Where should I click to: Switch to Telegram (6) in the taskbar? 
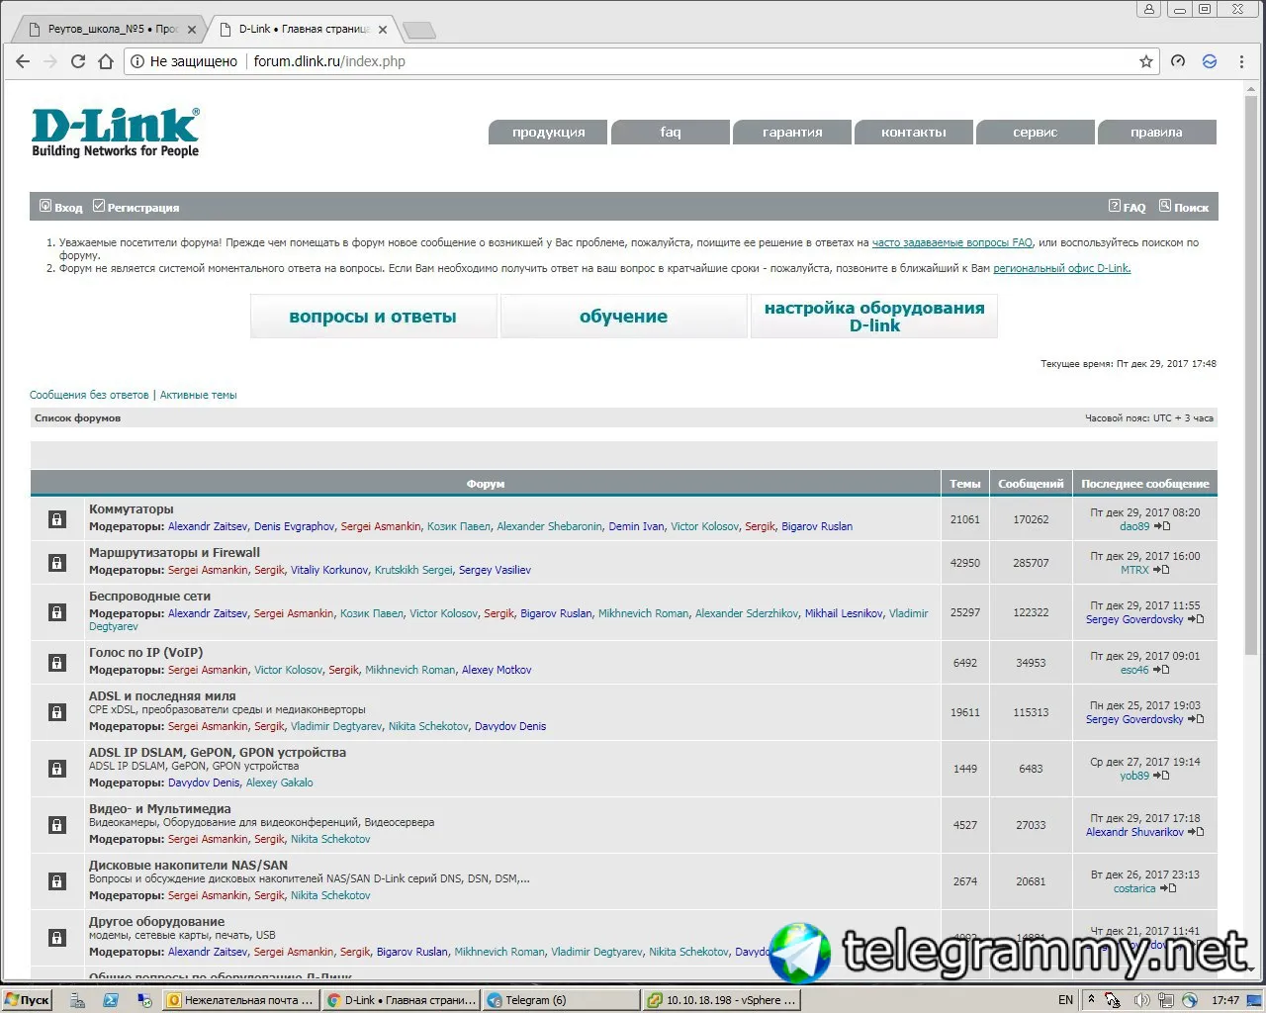pyautogui.click(x=563, y=1000)
